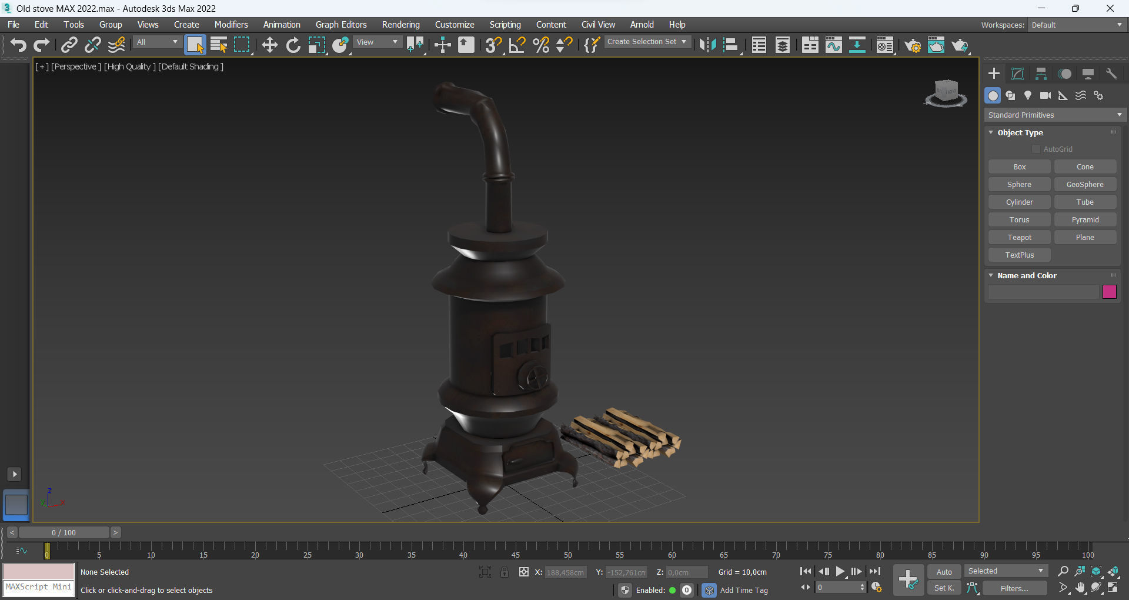
Task: Open Select by Name list
Action: [219, 45]
